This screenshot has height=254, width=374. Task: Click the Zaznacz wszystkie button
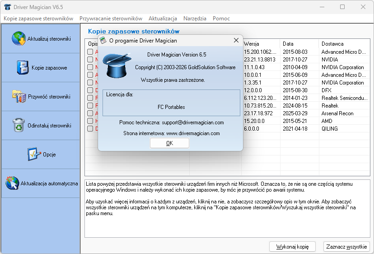click(x=346, y=247)
